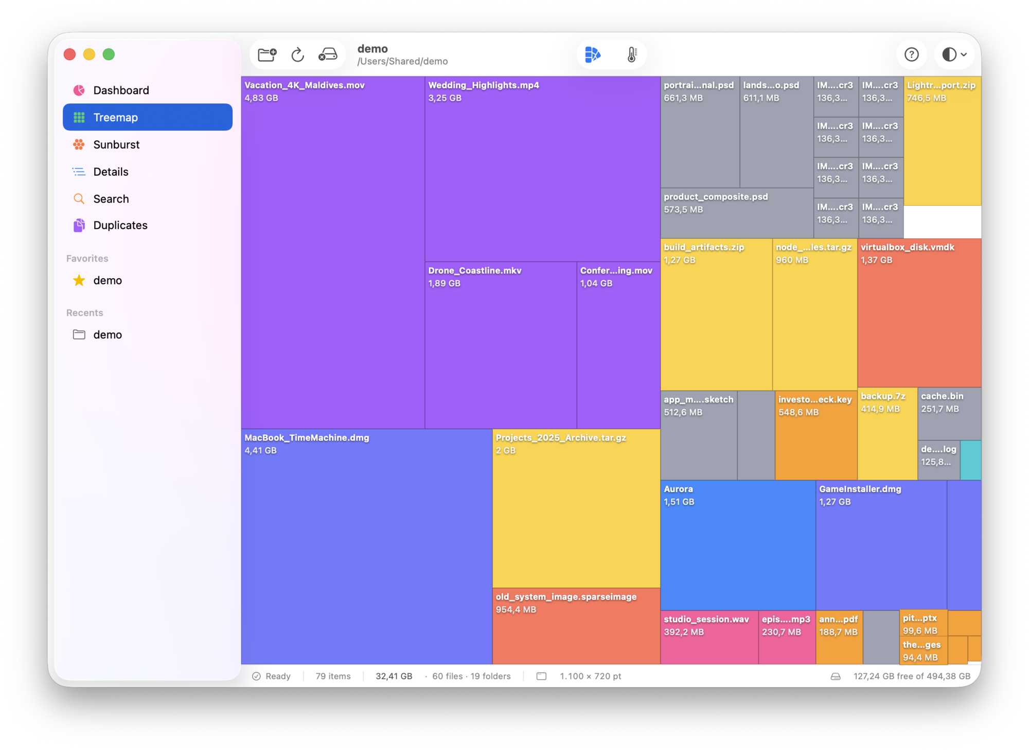Click the 127,24 GB free status text
Screen dimensions: 1029x750
pos(912,676)
